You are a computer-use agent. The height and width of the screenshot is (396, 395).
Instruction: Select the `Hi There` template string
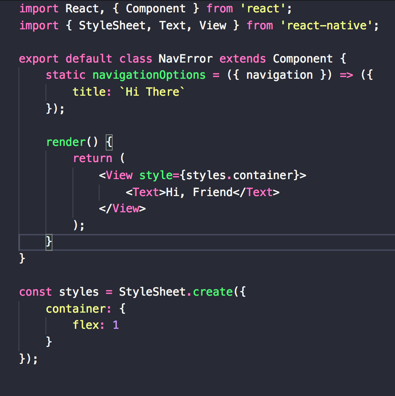point(152,92)
